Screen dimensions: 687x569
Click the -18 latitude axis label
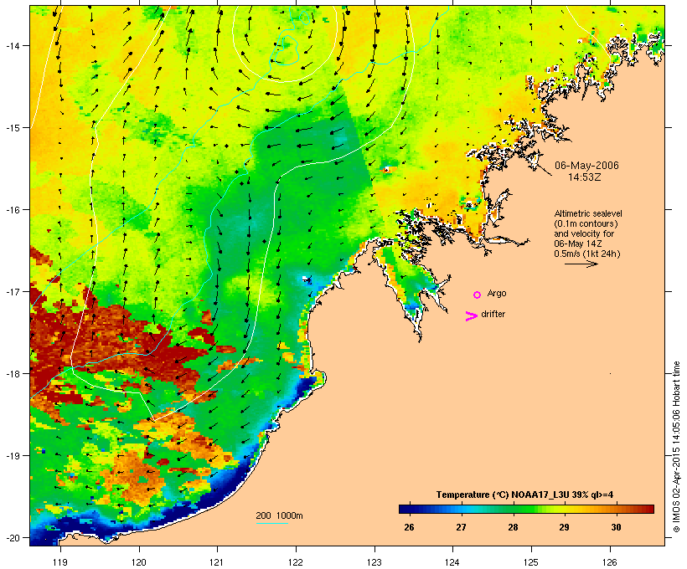click(12, 373)
